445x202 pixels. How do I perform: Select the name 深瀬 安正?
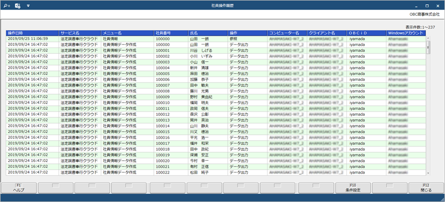199,154
